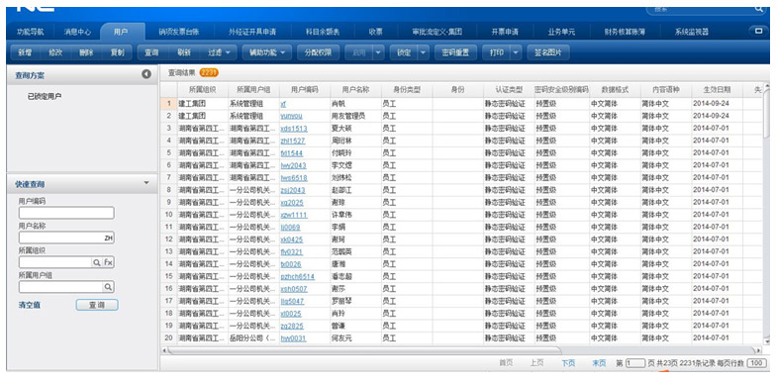776x383 pixels.
Task: Go to 下页 in pagination
Action: tap(568, 363)
